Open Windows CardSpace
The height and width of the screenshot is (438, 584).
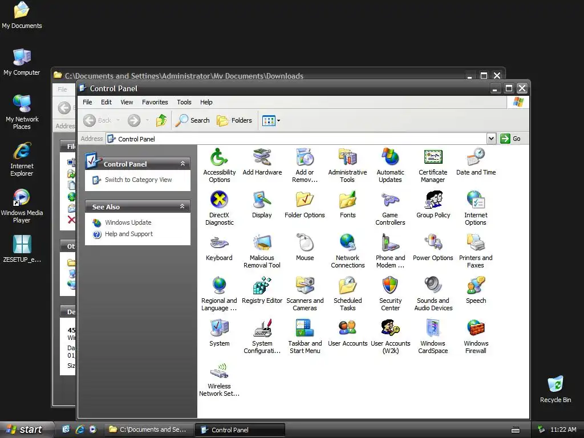[433, 336]
